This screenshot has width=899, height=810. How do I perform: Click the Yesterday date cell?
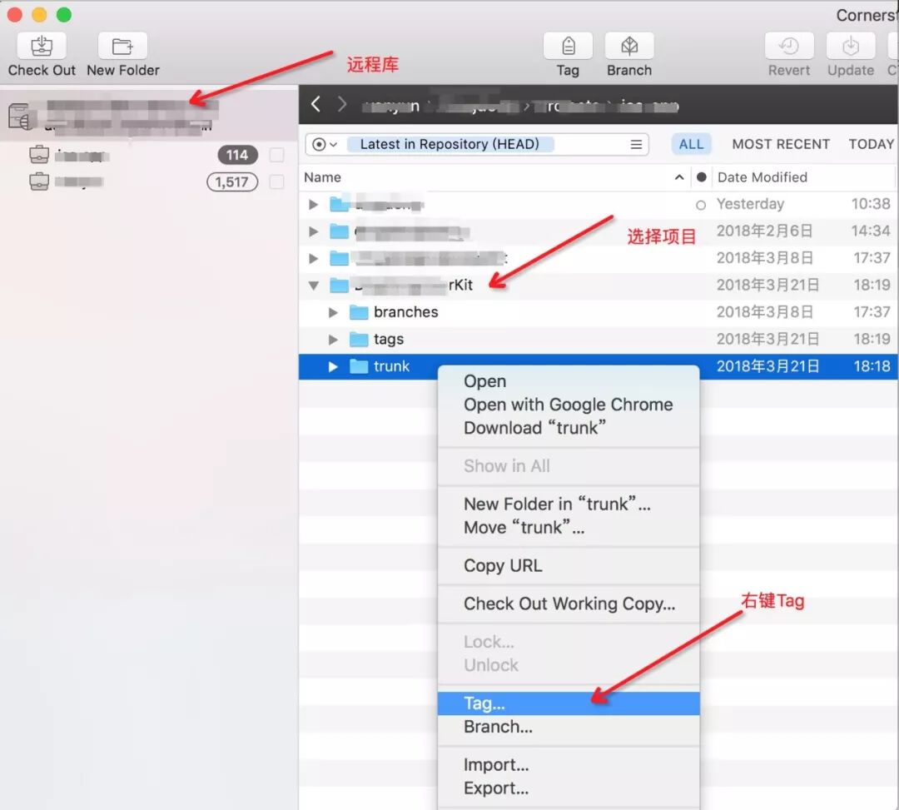[x=750, y=204]
